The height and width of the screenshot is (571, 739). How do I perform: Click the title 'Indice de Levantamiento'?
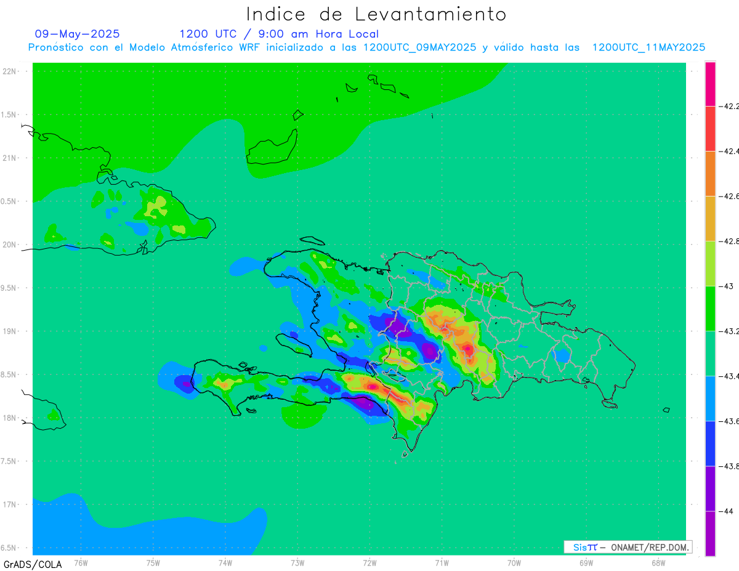376,14
